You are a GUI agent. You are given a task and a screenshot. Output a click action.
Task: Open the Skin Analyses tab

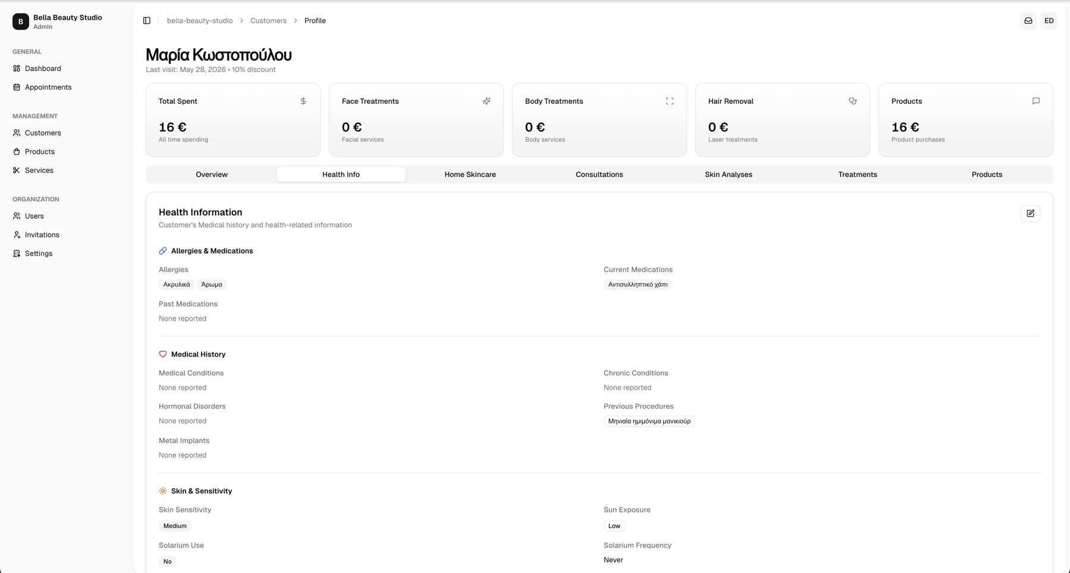[729, 175]
